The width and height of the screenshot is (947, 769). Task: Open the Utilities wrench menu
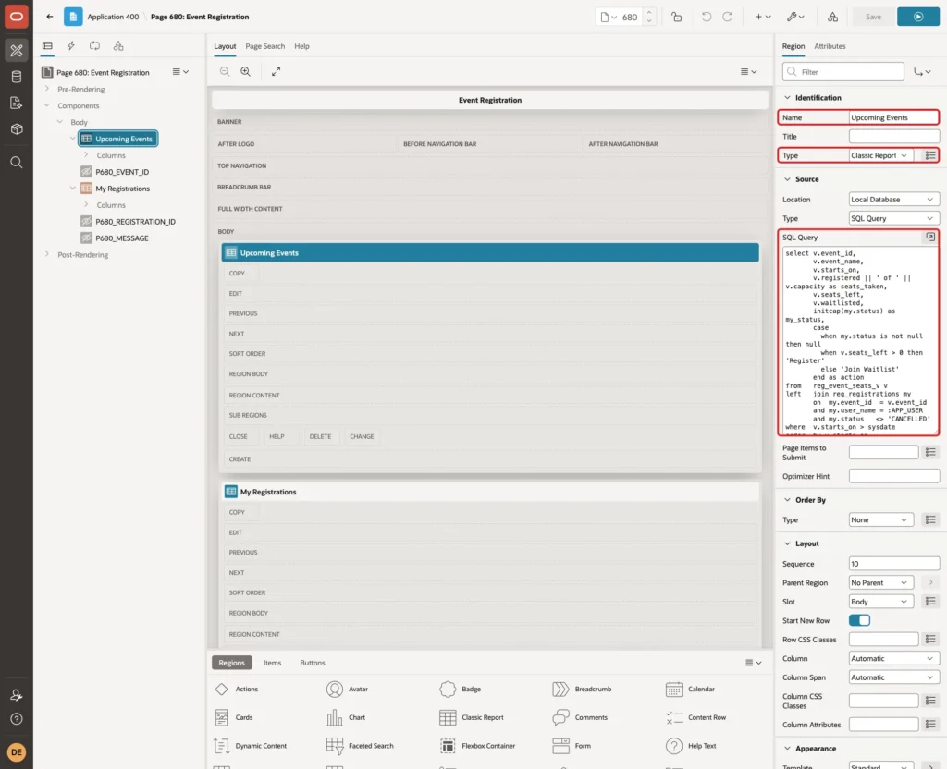[x=795, y=17]
